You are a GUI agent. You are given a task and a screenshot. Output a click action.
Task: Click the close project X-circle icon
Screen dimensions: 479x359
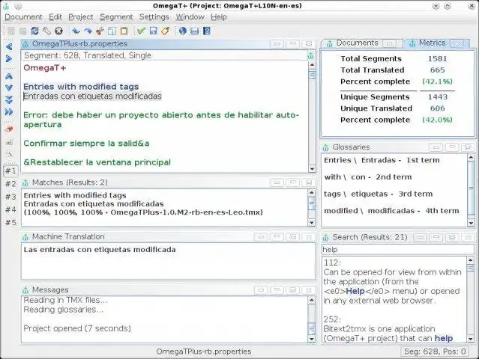[x=58, y=31]
